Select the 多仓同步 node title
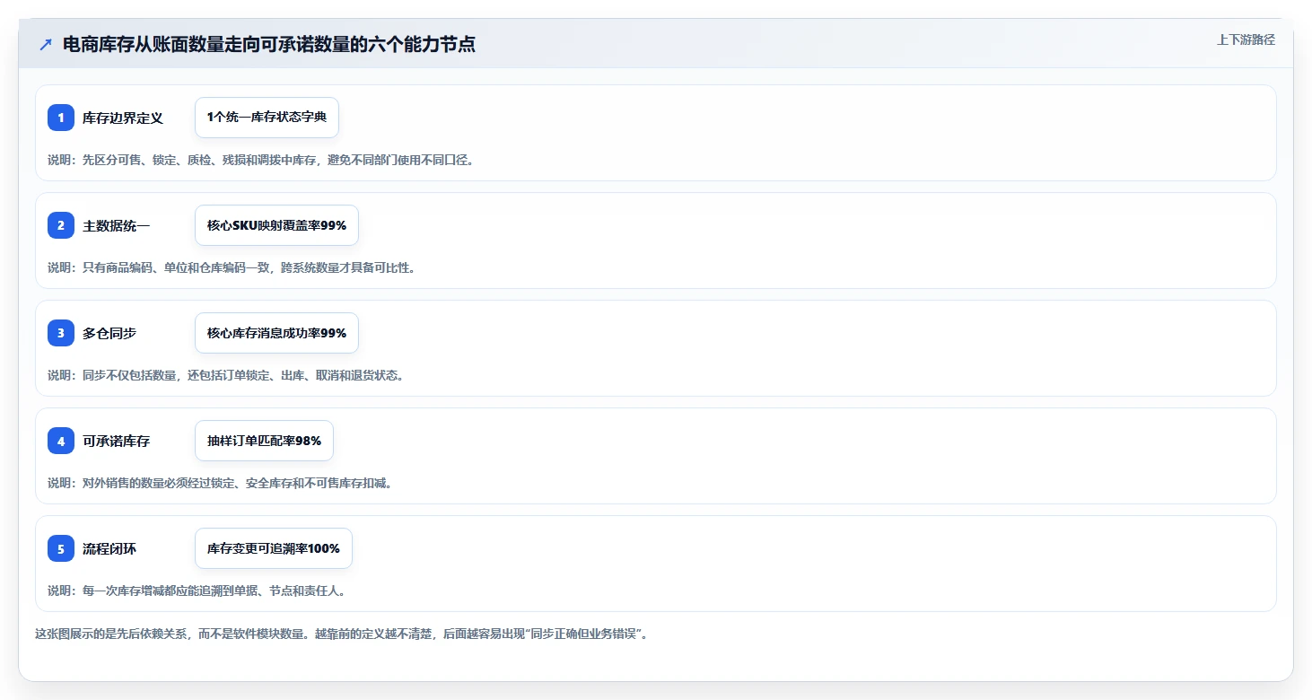1312x700 pixels. click(109, 333)
